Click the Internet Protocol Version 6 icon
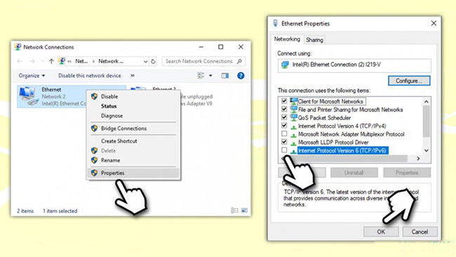 click(x=293, y=151)
